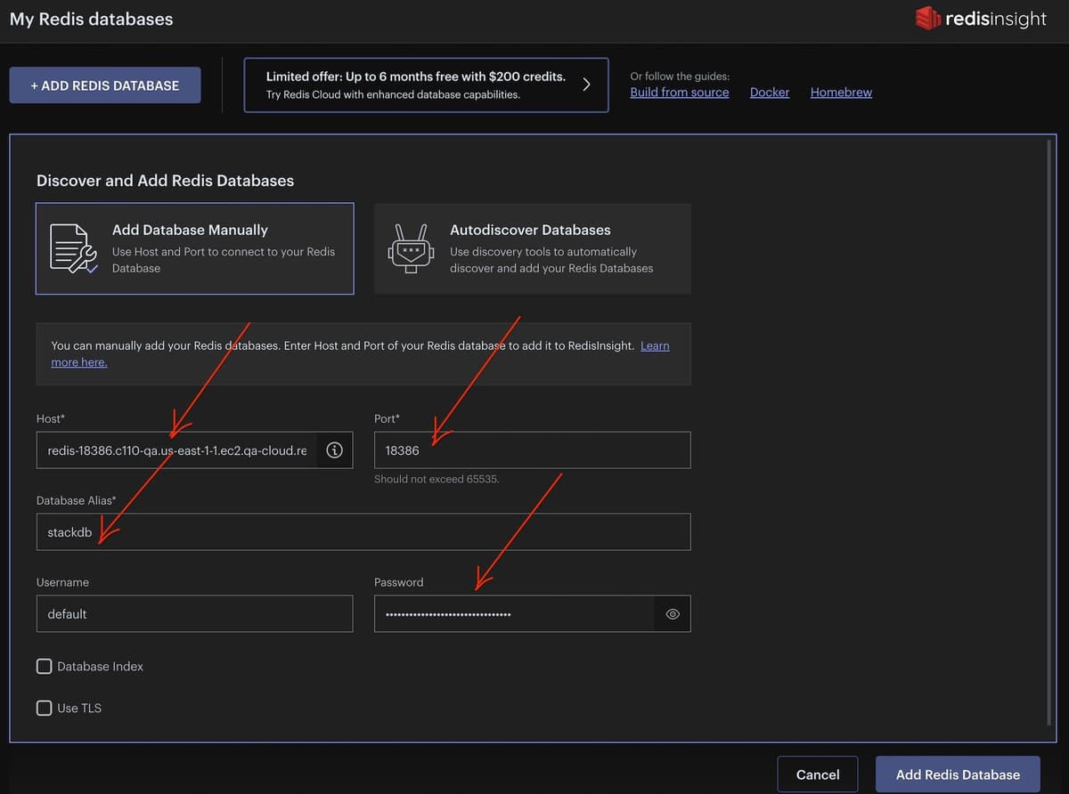The image size is (1069, 794).
Task: Click the host info icon
Action: coord(334,450)
